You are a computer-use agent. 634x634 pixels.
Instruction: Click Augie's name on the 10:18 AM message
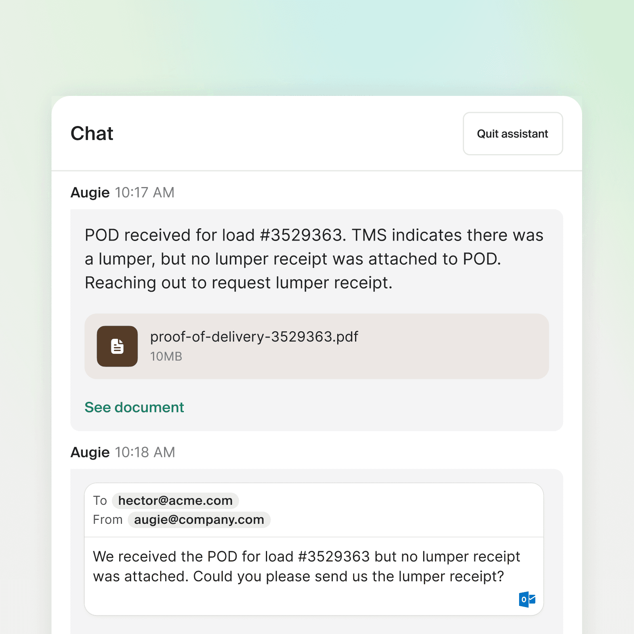pos(90,452)
